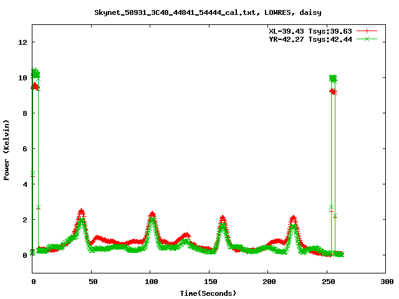Image resolution: width=399 pixels, height=299 pixels.
Task: Click the x-axis tick label '150'
Action: [211, 282]
